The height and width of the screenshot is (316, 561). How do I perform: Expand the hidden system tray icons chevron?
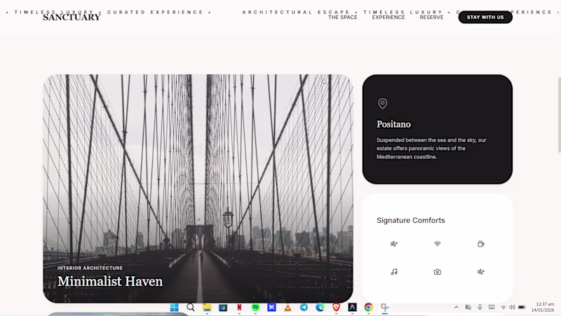pyautogui.click(x=457, y=307)
